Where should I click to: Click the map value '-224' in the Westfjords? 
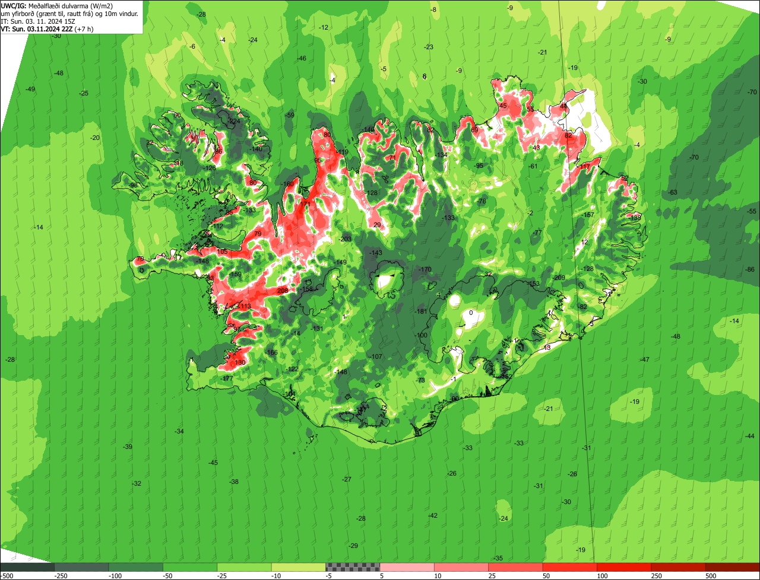coord(234,121)
